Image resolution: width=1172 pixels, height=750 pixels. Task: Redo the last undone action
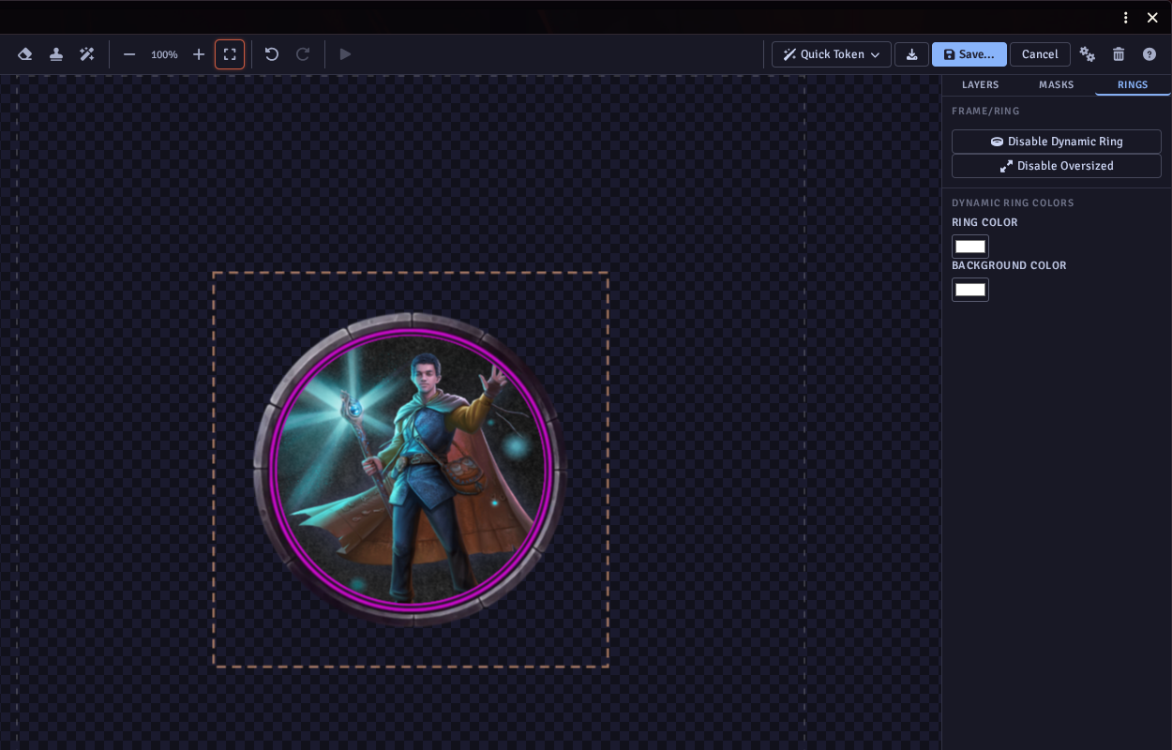click(303, 54)
